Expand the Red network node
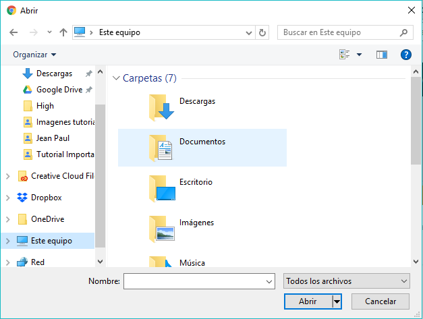423x319 pixels. coord(8,262)
